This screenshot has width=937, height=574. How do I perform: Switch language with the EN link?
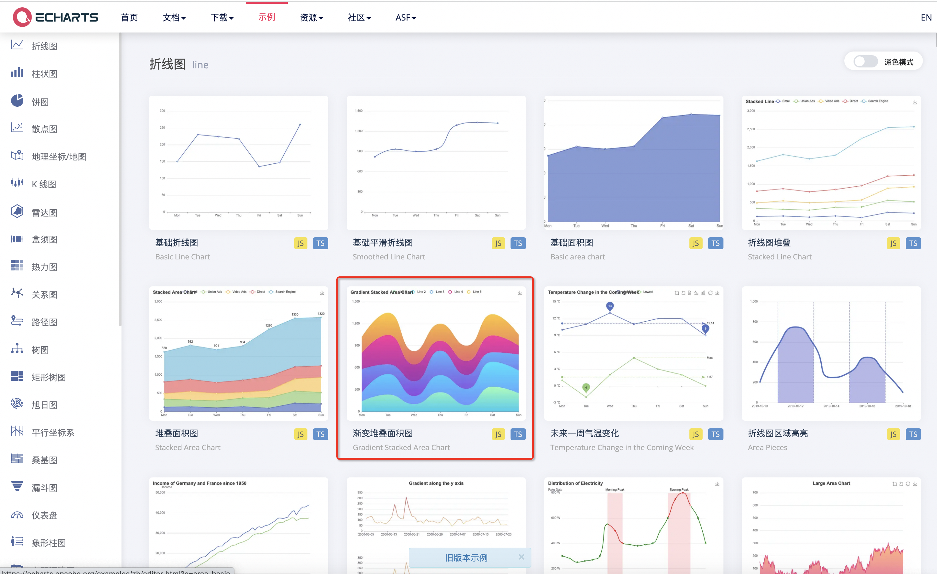[926, 17]
